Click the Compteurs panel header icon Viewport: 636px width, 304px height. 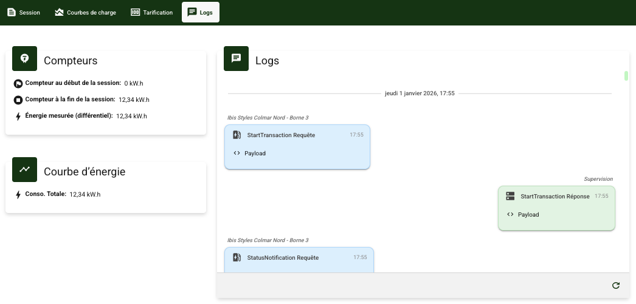24,59
